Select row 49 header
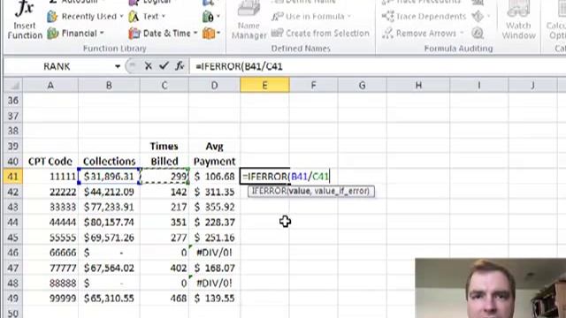This screenshot has height=318, width=566. pyautogui.click(x=13, y=299)
